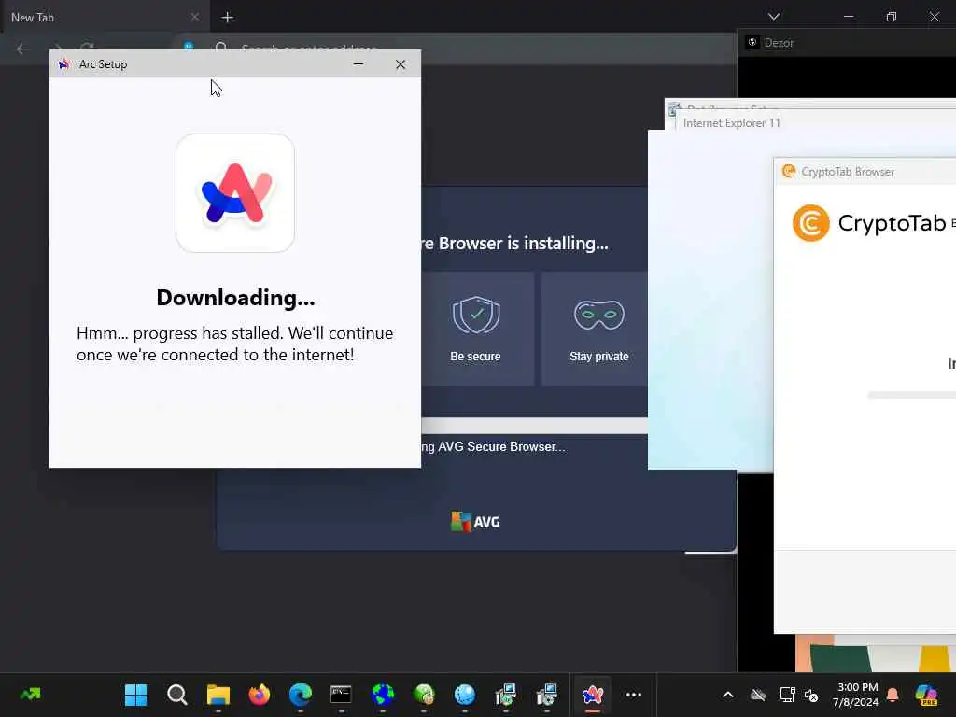Switch to the Command Prompt taskbar icon
The width and height of the screenshot is (956, 717).
[x=341, y=695]
